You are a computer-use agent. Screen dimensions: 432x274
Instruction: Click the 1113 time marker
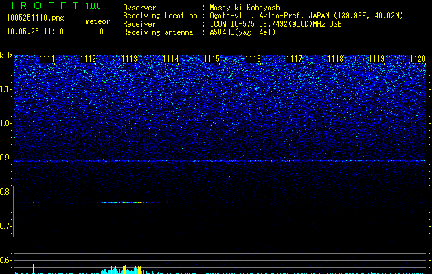click(130, 59)
